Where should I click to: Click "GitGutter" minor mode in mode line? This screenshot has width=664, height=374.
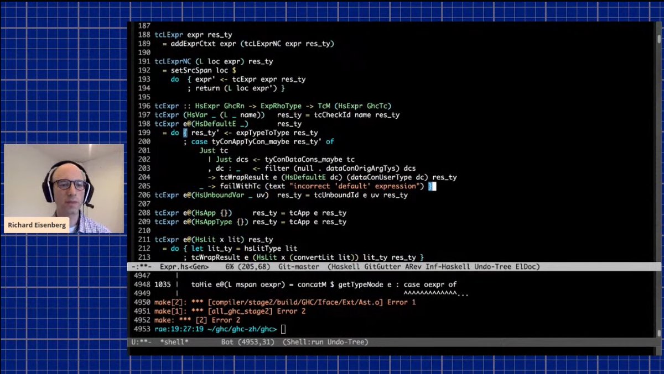pyautogui.click(x=382, y=266)
